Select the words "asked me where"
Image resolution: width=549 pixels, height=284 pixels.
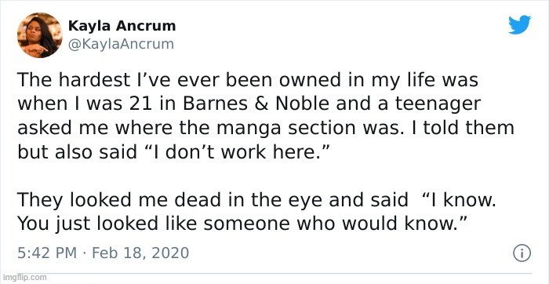pos(95,128)
